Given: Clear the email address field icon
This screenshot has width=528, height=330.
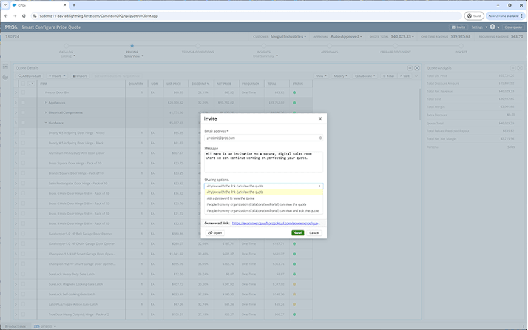Looking at the screenshot, I should pos(320,138).
